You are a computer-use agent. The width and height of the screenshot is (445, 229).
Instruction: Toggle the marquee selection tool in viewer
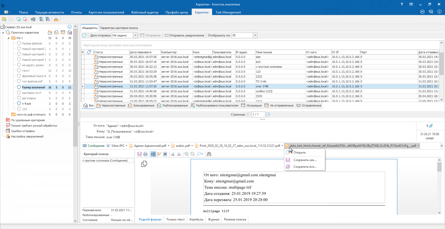coord(165,154)
